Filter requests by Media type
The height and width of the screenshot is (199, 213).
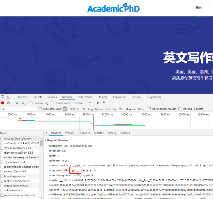click(99, 109)
